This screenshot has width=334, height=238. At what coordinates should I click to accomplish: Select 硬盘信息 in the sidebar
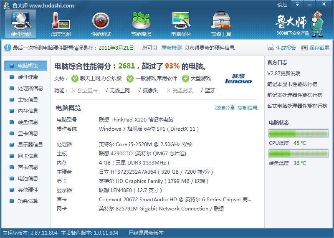[x=25, y=122]
